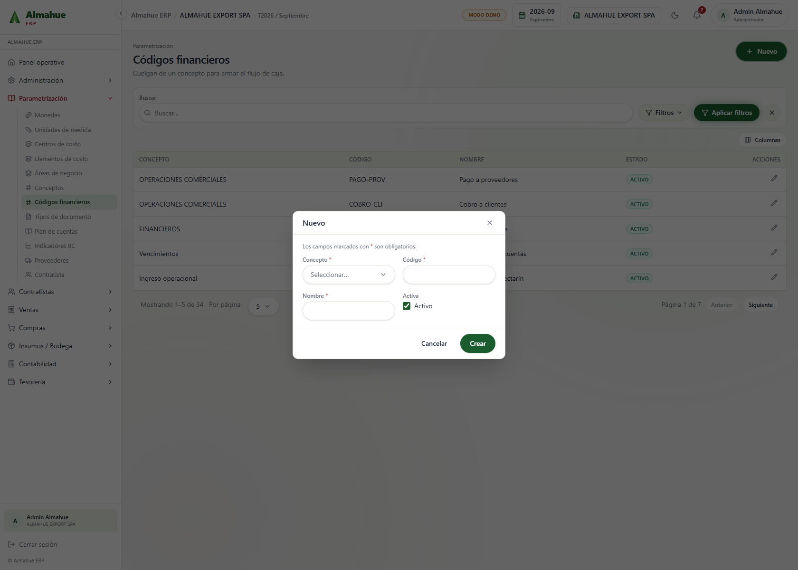The image size is (798, 570).
Task: Uncheck the Activo checkbox
Action: [x=407, y=306]
